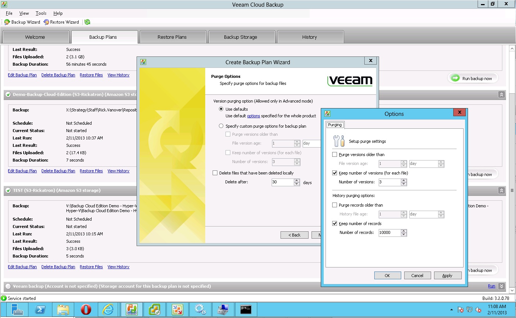Select Specify custom purge options radio button
This screenshot has width=516, height=318.
coord(221,126)
